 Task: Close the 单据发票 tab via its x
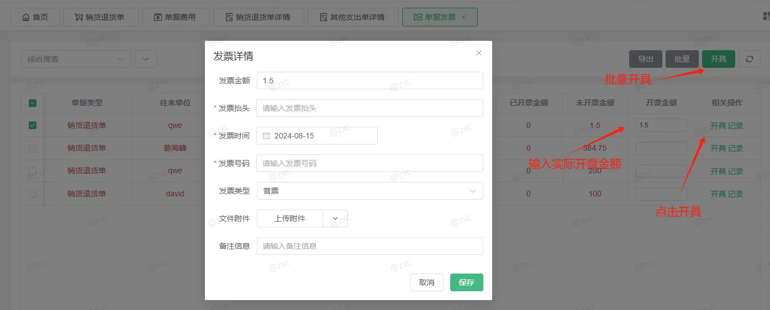tap(463, 17)
